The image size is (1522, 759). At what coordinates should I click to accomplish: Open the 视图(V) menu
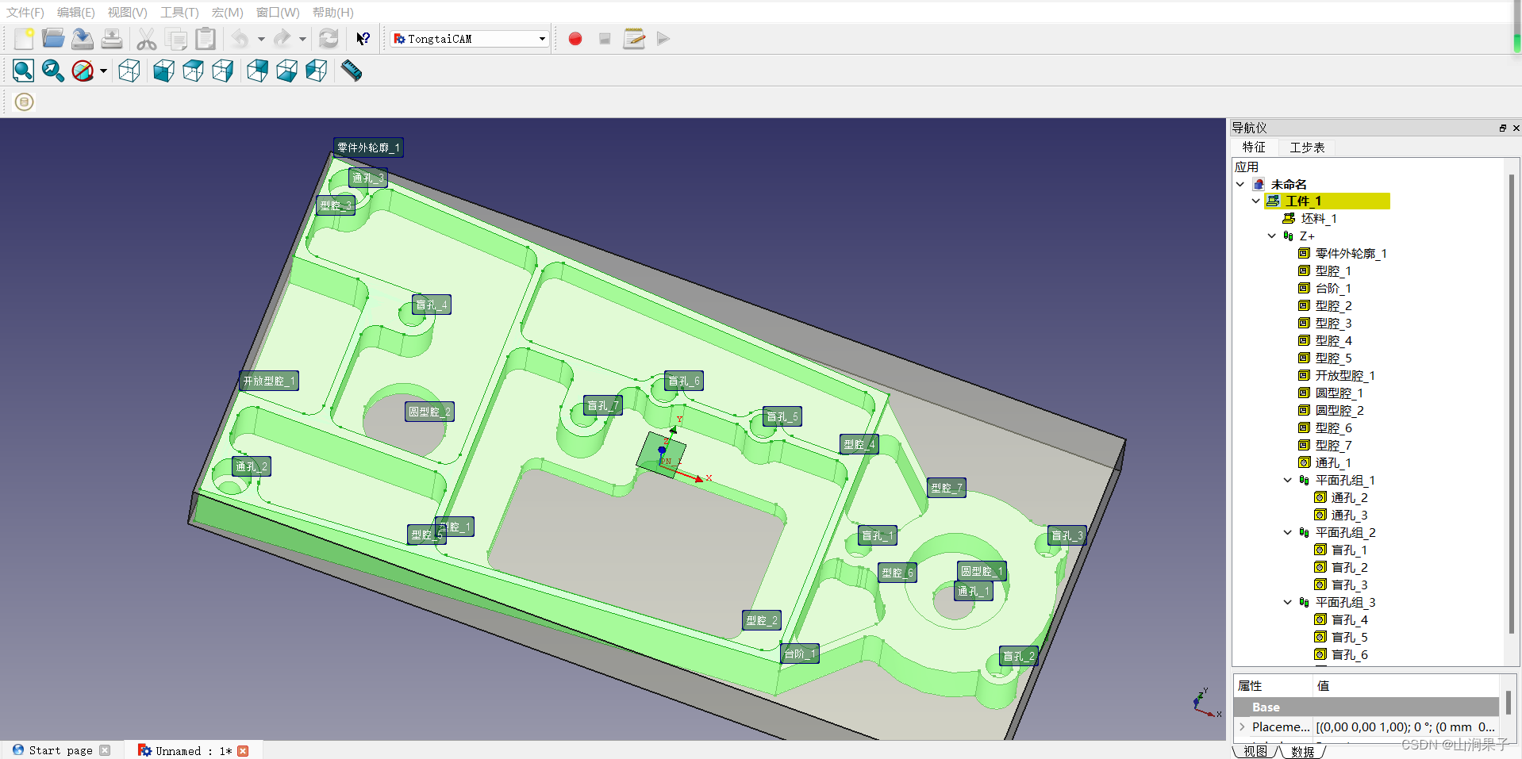pos(128,12)
